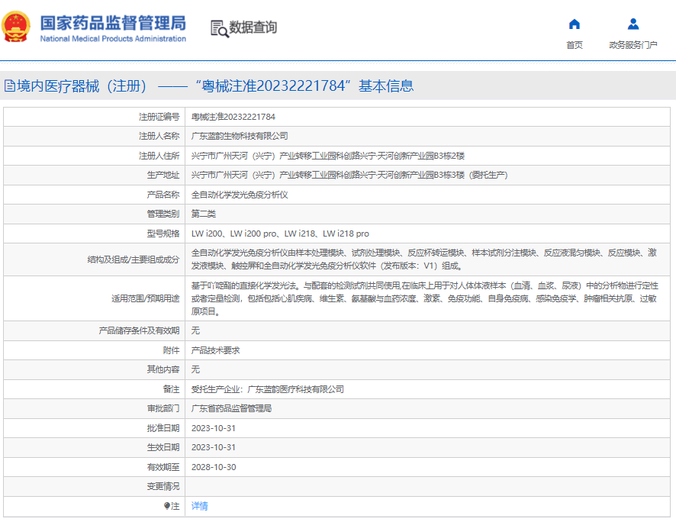Click the 型号规格 label
The image size is (676, 522).
coord(163,234)
